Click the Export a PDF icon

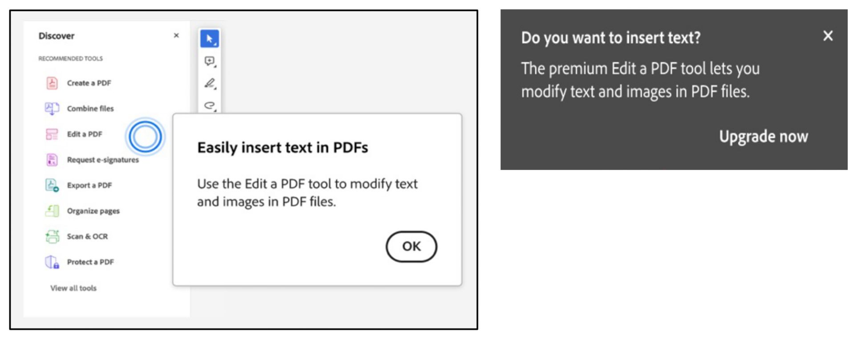pyautogui.click(x=52, y=185)
